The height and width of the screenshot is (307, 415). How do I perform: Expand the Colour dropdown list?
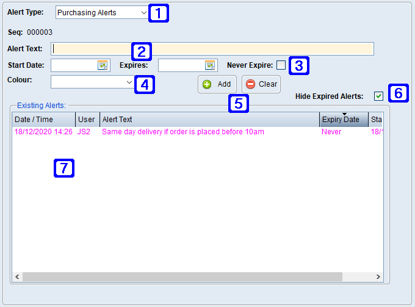(x=129, y=82)
